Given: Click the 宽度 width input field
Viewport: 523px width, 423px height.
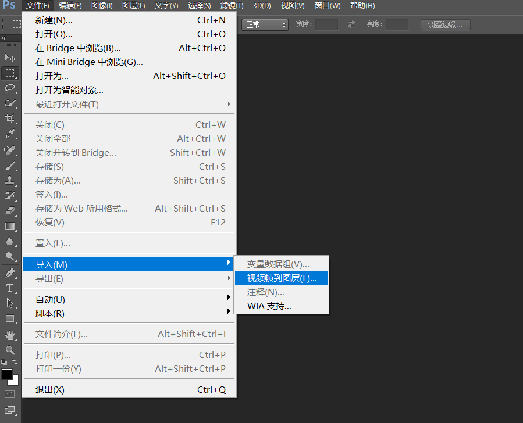Looking at the screenshot, I should pyautogui.click(x=326, y=24).
